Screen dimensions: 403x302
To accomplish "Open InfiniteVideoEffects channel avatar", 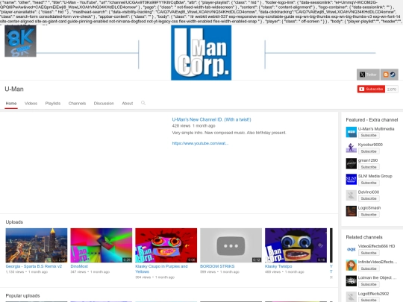I will (x=351, y=265).
